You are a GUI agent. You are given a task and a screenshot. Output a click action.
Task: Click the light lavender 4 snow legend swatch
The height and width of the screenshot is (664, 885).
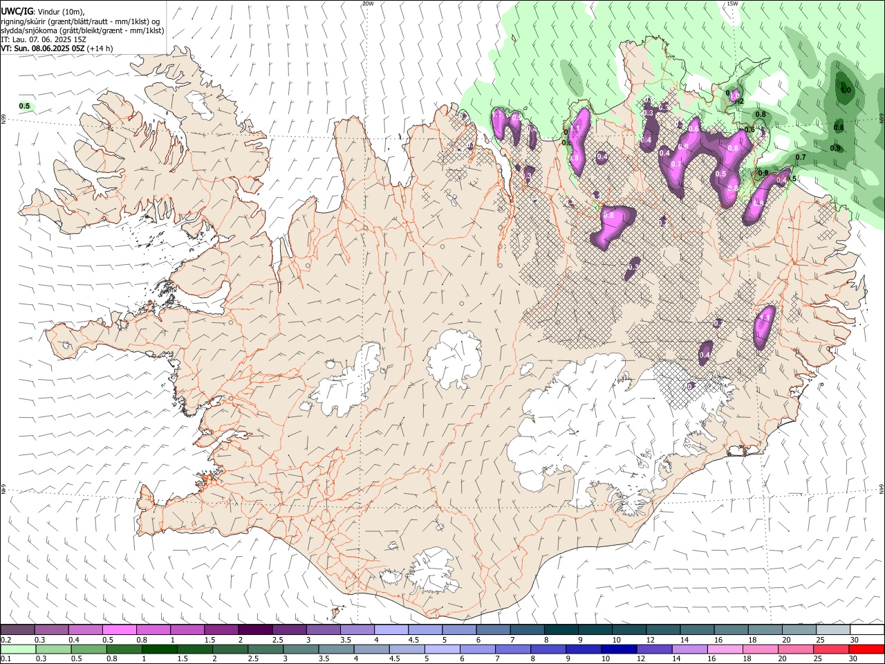pyautogui.click(x=391, y=630)
